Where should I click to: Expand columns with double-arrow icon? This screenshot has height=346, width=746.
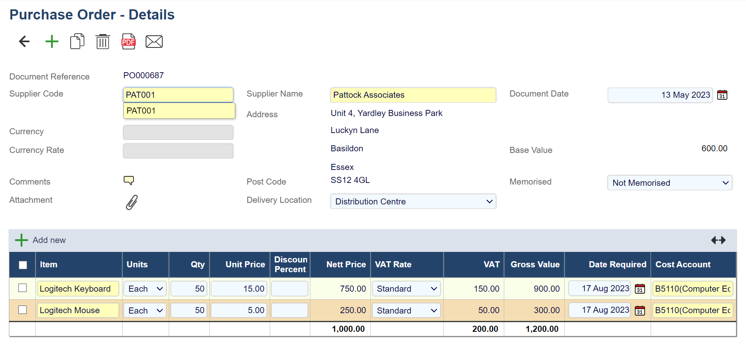[x=718, y=240]
